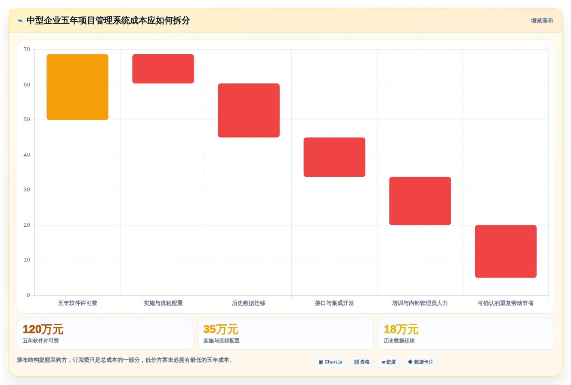Click the y-axis value 10
The image size is (571, 385).
click(27, 260)
